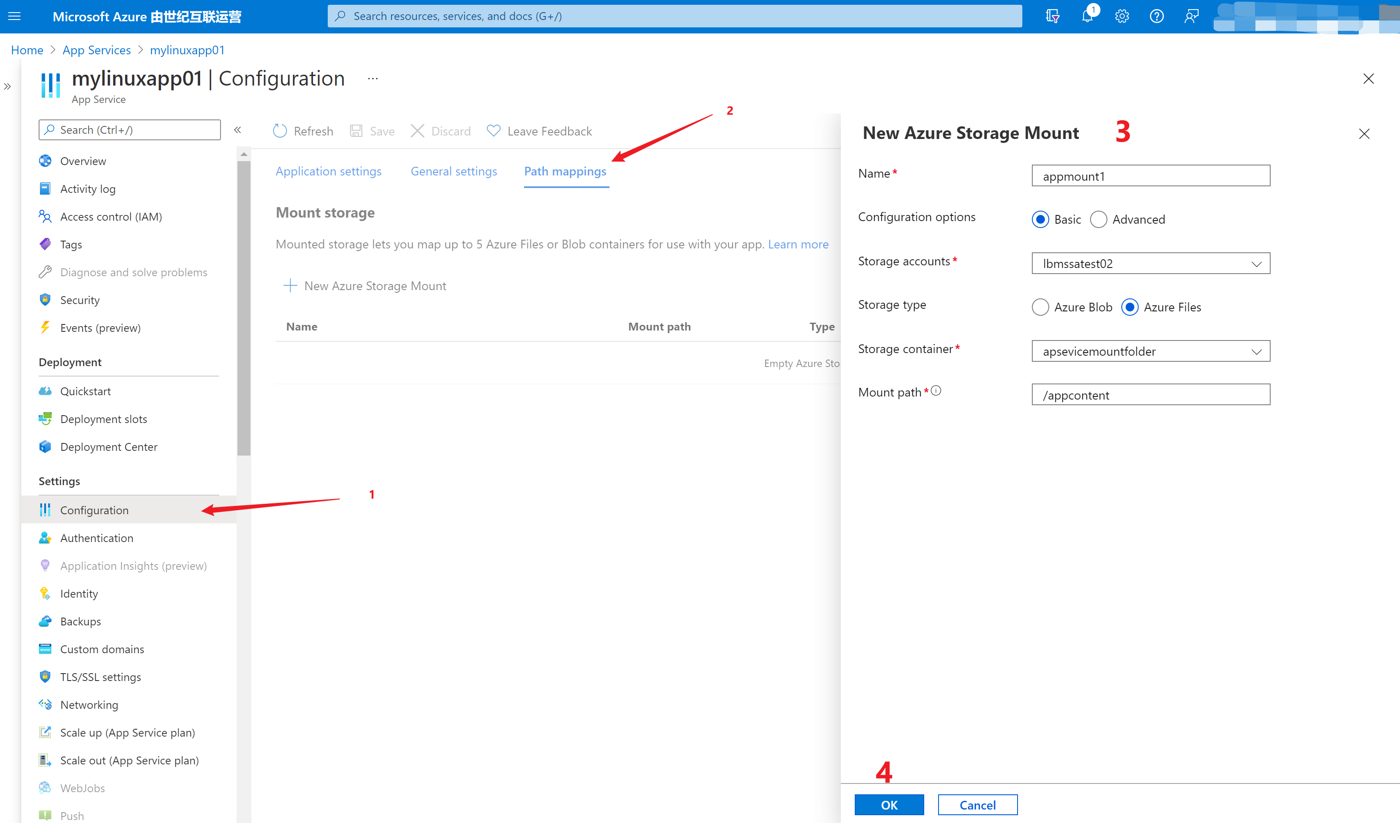The width and height of the screenshot is (1400, 823).
Task: Click the Refresh toolbar icon
Action: point(280,131)
